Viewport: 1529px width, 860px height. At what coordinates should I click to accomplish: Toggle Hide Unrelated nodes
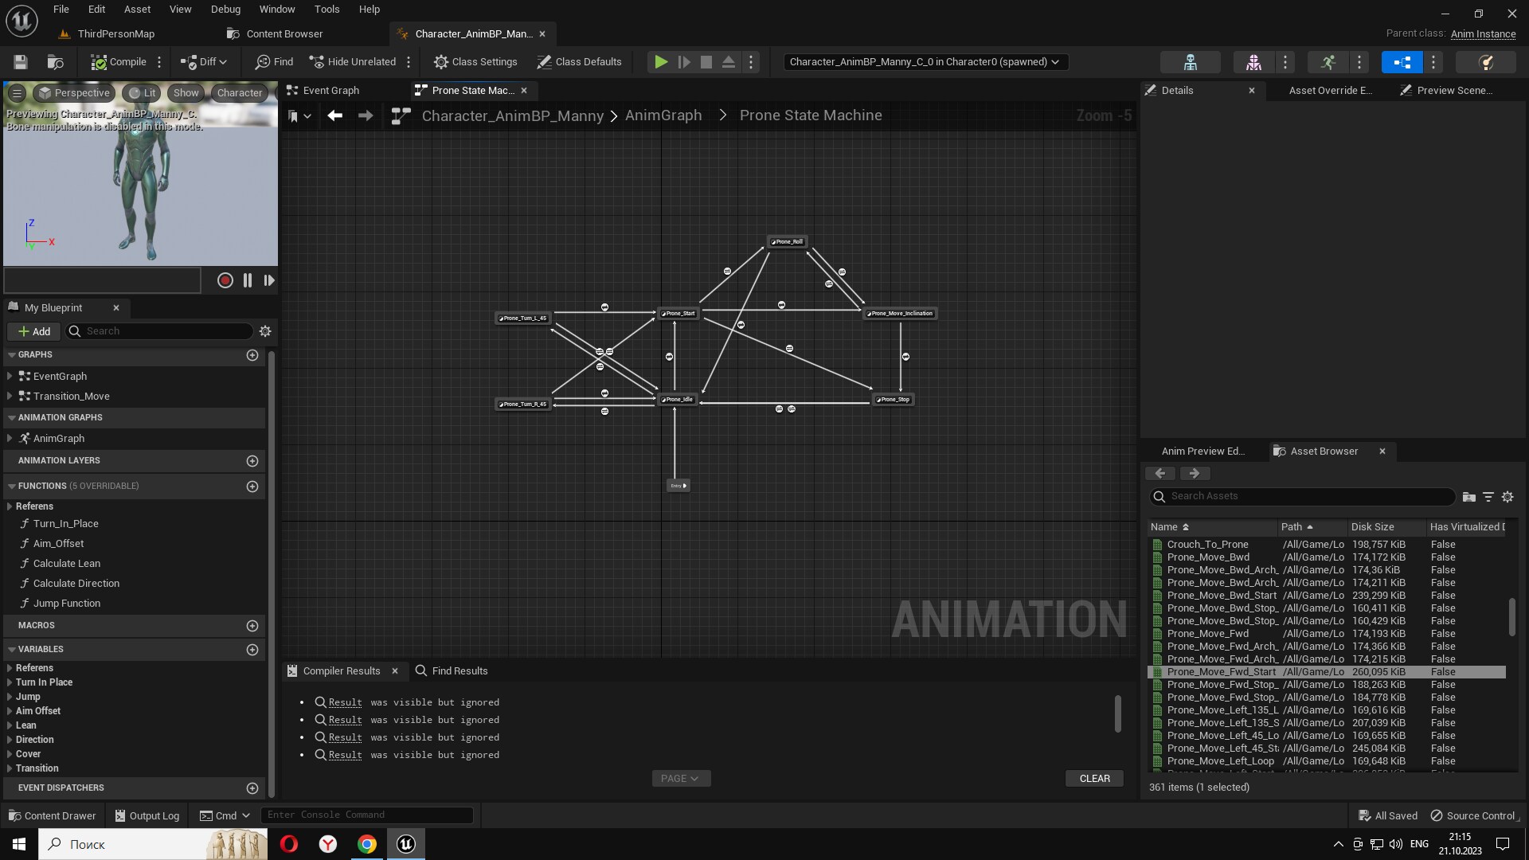353,62
